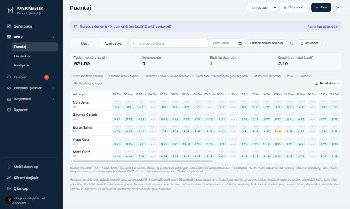
Task: Click the round N avatar badge
Action: click(9, 200)
